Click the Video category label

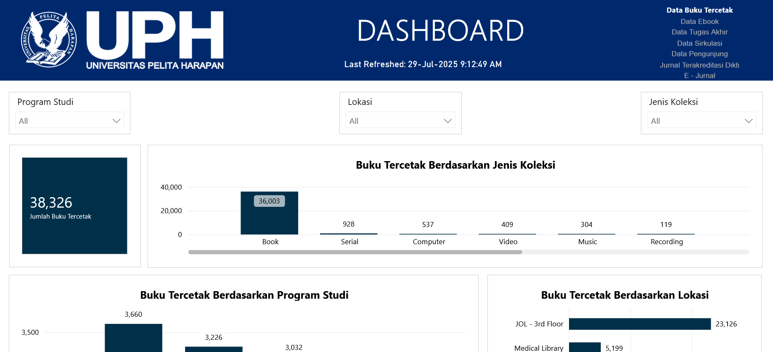pos(508,242)
